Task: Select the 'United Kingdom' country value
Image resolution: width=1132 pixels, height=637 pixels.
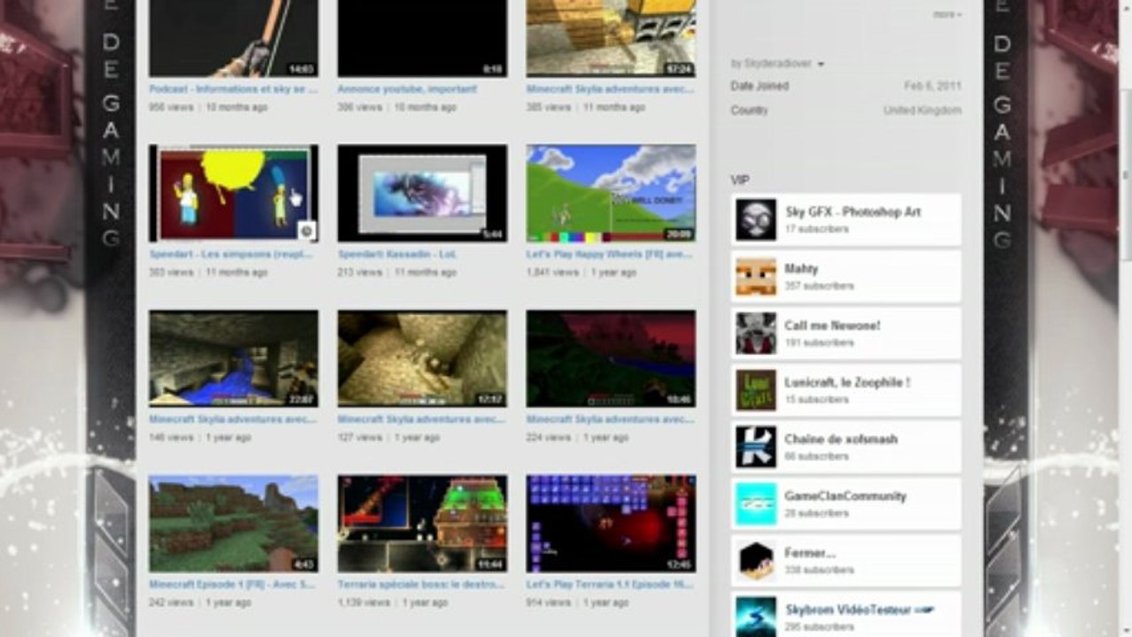Action: [922, 111]
